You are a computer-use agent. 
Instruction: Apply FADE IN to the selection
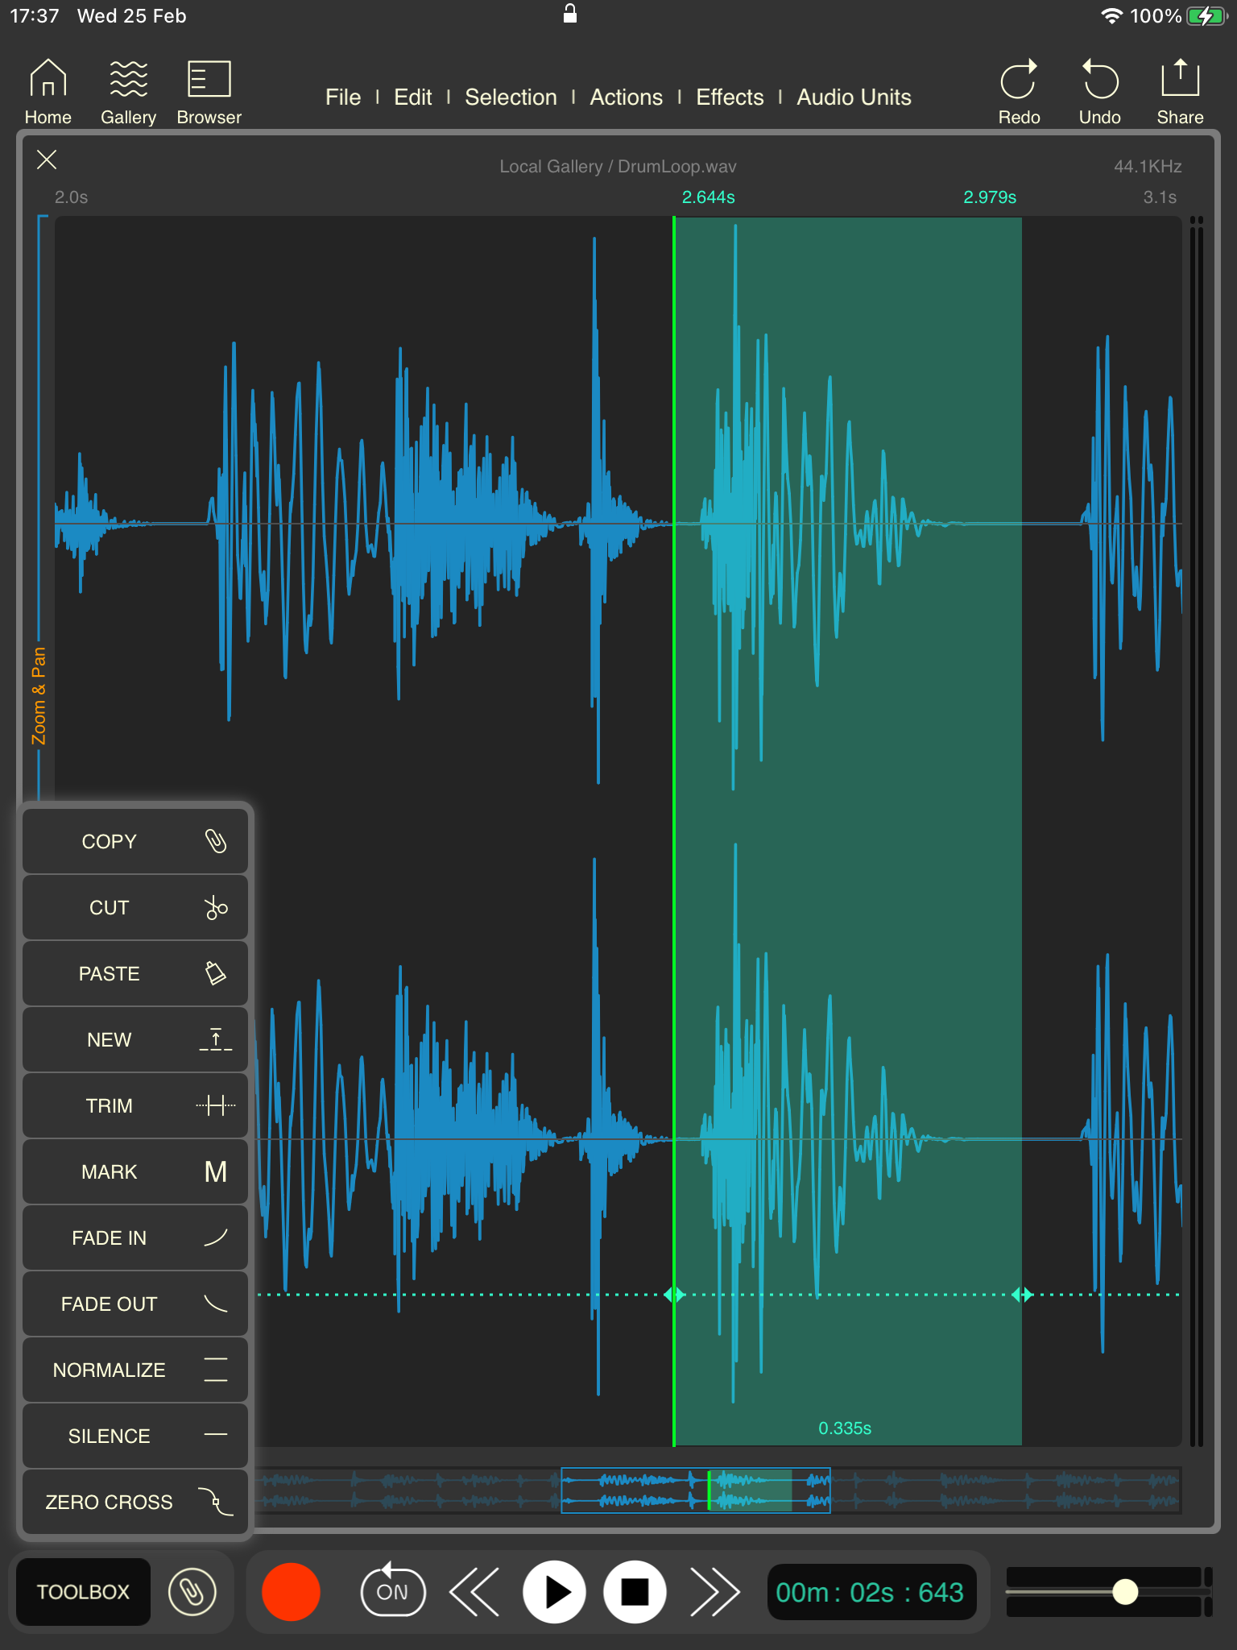(x=135, y=1237)
